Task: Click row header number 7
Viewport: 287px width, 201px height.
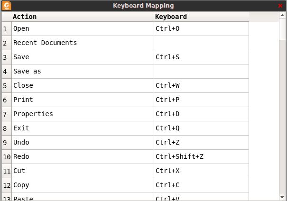Action: (x=7, y=114)
